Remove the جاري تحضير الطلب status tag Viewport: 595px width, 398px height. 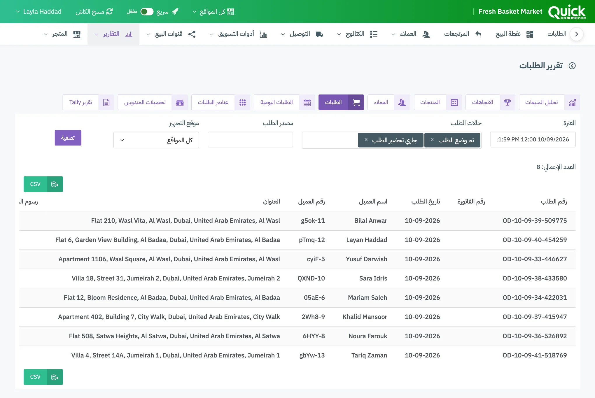click(366, 140)
